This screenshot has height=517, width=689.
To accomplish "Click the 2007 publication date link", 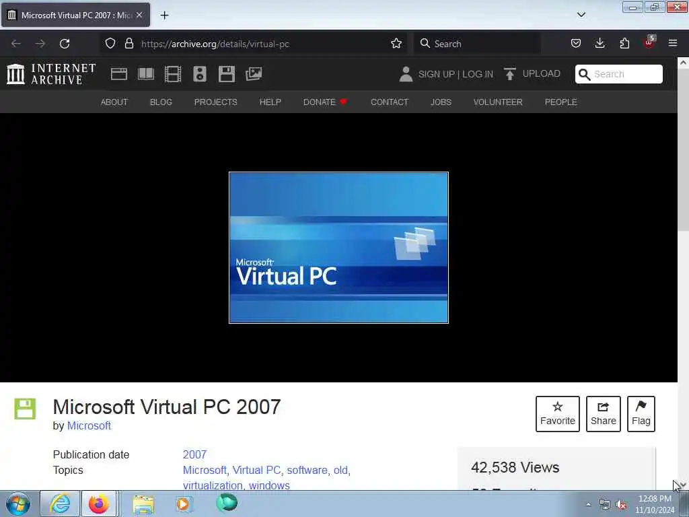I will click(x=194, y=454).
